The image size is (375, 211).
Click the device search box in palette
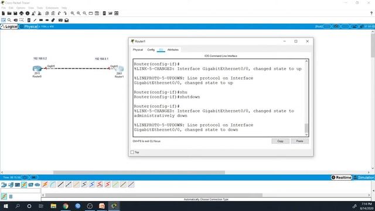pos(21,190)
